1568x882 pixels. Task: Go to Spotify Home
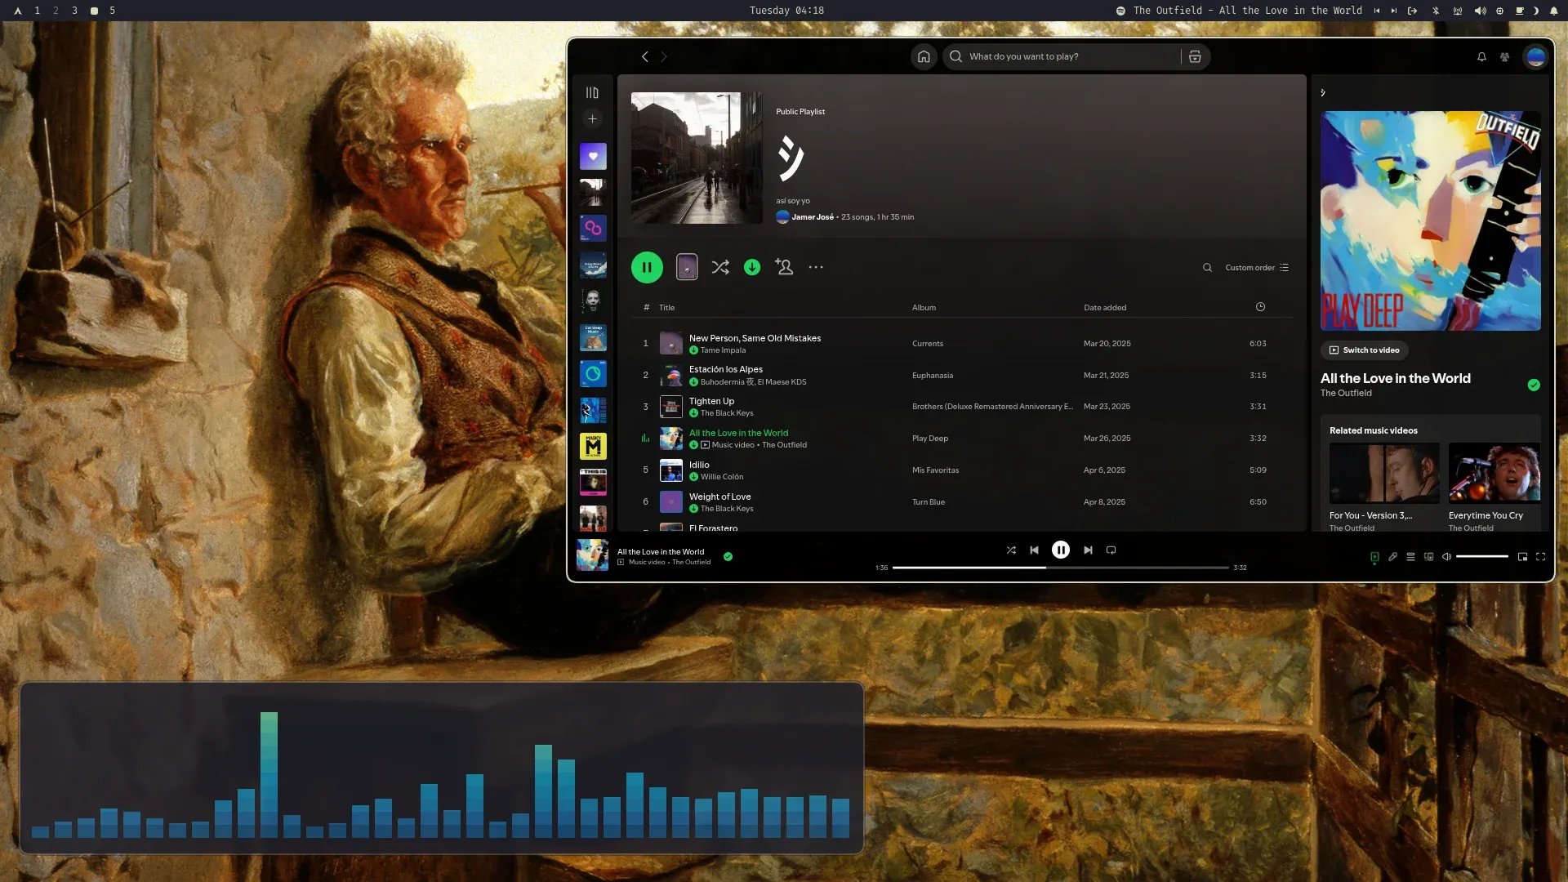coord(924,56)
